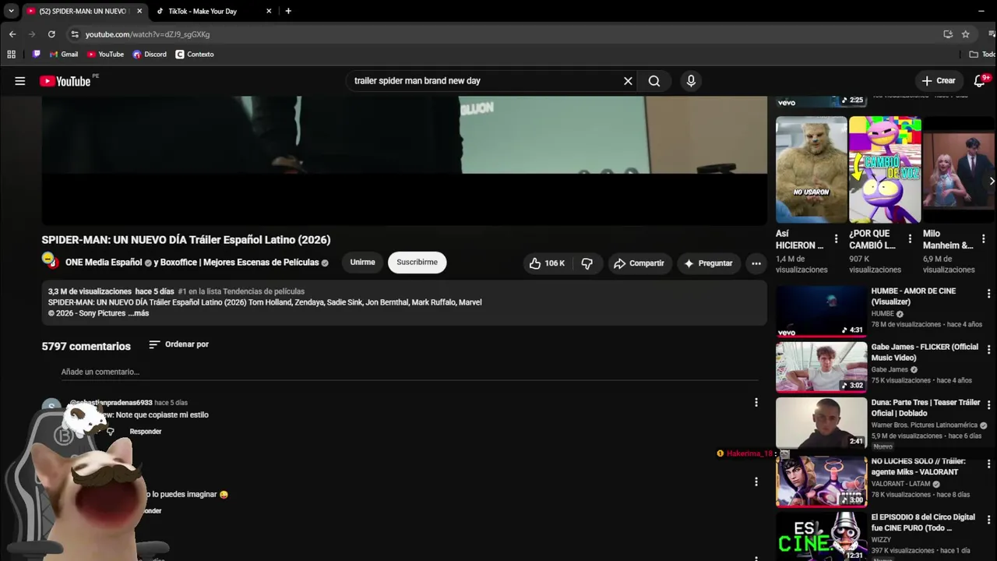The height and width of the screenshot is (561, 997).
Task: Open the Twitch bookmark icon
Action: 36,55
